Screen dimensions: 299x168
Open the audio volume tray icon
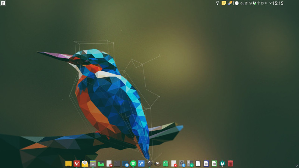point(266,3)
